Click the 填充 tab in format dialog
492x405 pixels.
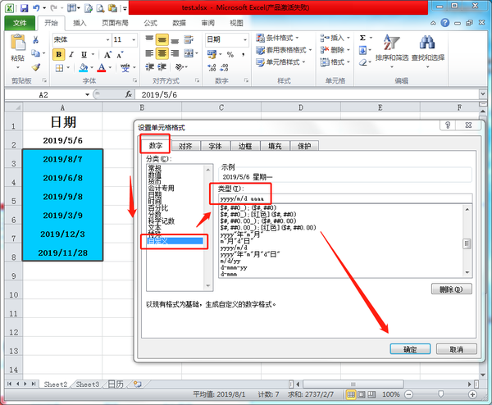[x=275, y=146]
